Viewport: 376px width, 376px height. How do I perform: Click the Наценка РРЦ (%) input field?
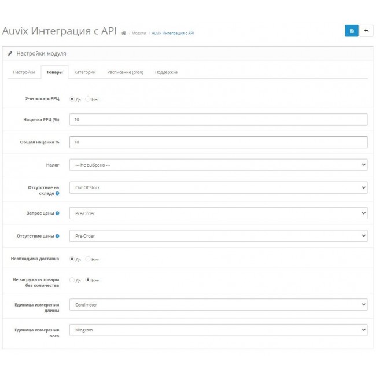(x=218, y=119)
